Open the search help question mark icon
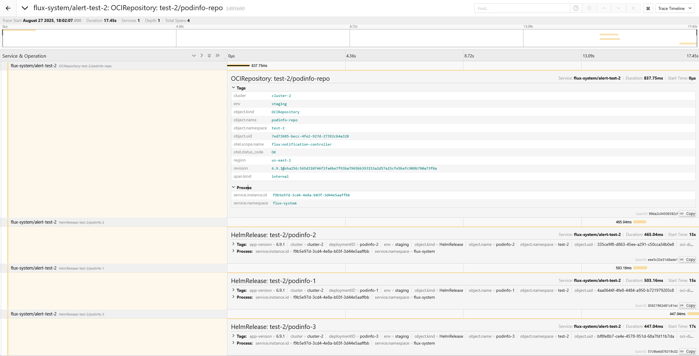The width and height of the screenshot is (699, 356). pyautogui.click(x=576, y=8)
